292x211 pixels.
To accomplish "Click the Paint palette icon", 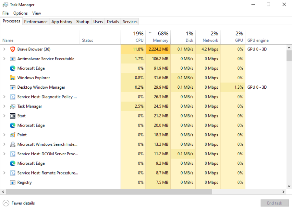I will (12, 135).
